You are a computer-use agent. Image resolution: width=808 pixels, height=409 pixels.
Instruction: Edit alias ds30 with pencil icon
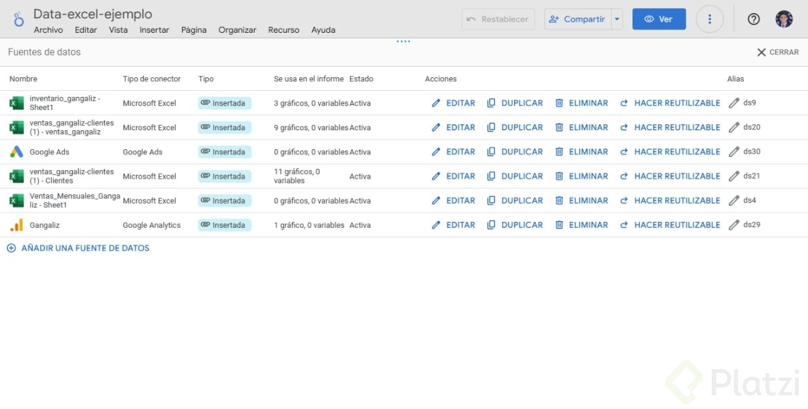click(734, 152)
